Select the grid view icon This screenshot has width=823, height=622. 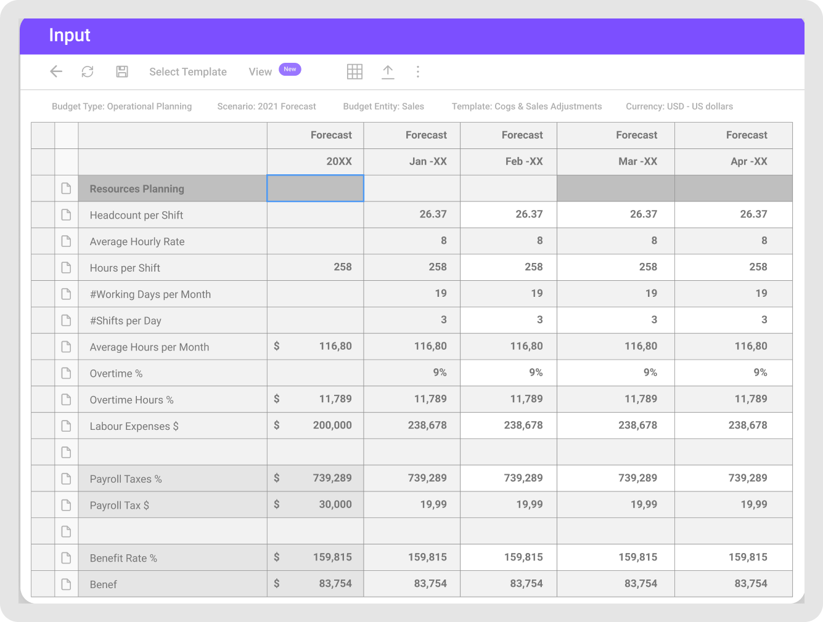[354, 71]
